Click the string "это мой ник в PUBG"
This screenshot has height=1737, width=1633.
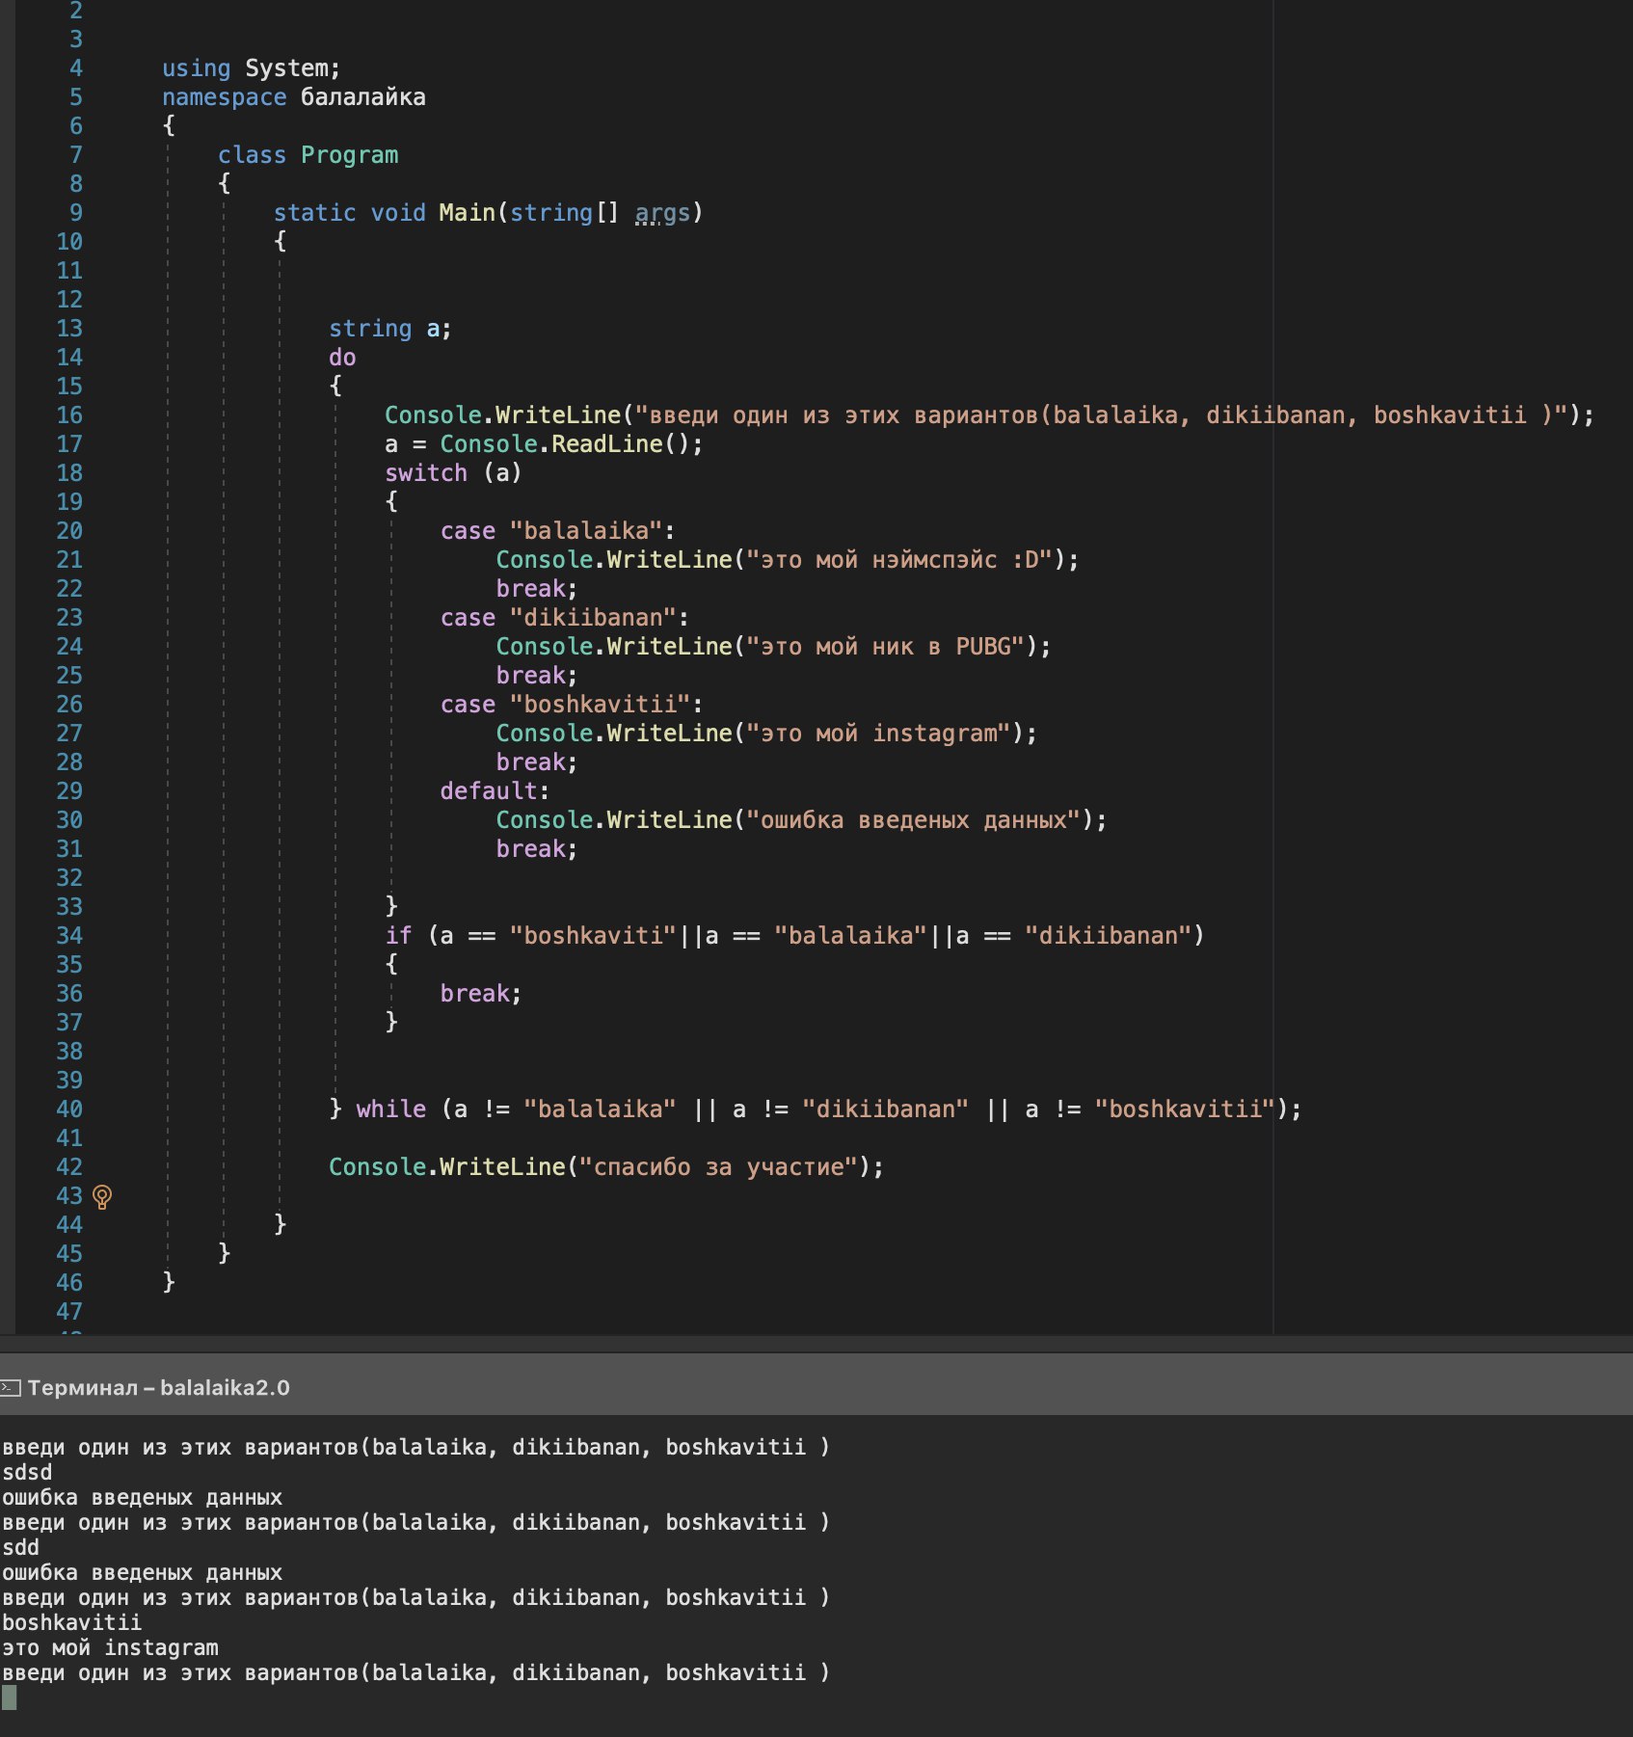885,647
